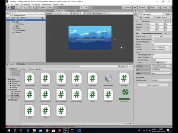
Task: Toggle Center pivot mode button
Action: click(41, 7)
